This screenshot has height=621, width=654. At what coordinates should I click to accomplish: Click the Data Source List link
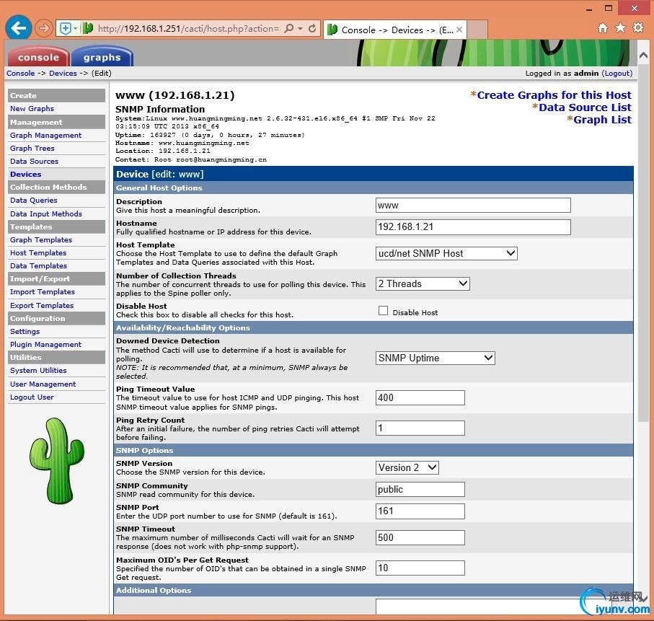pos(585,107)
